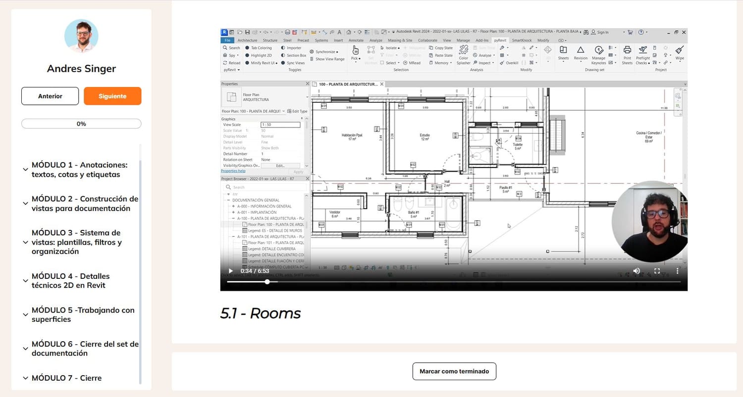Select the Wipe tool icon
The height and width of the screenshot is (397, 743).
(x=680, y=50)
